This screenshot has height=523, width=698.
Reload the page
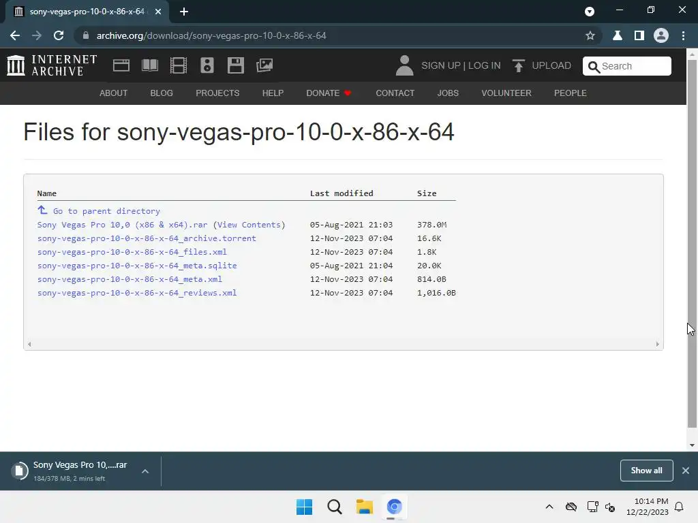click(59, 35)
